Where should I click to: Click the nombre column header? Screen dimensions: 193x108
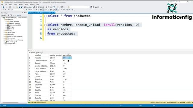coord(38,55)
